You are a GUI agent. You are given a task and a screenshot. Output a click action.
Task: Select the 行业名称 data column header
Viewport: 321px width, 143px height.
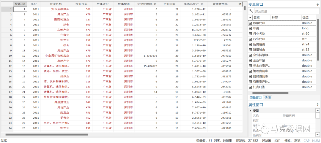[x=56, y=4]
